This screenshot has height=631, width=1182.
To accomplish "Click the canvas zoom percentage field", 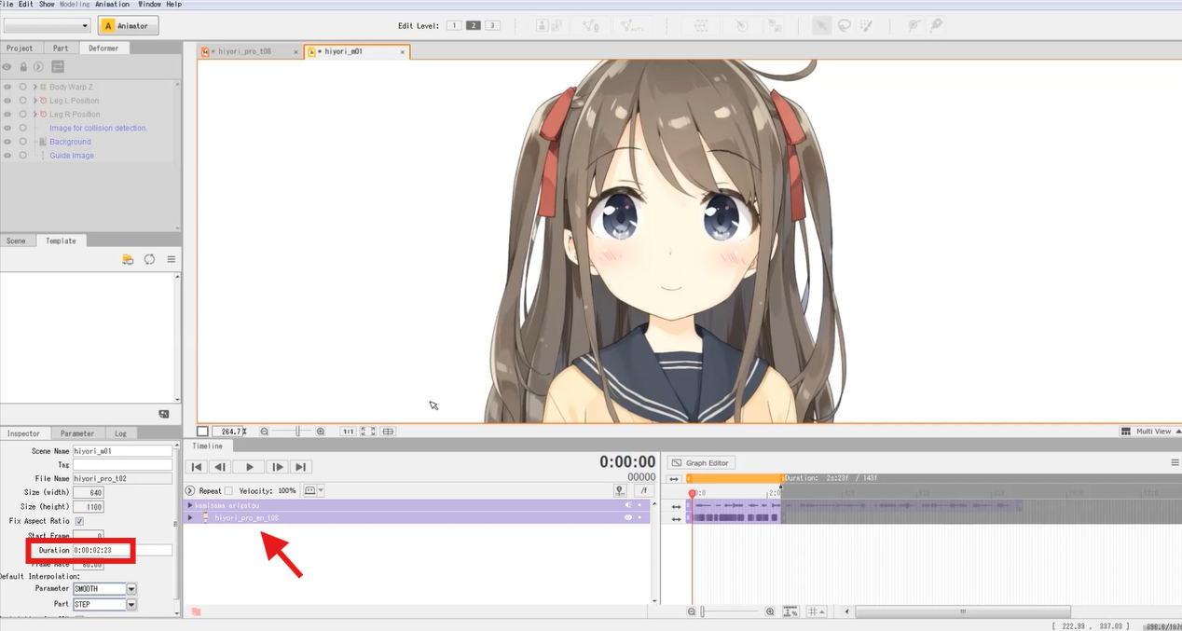I will pos(229,432).
